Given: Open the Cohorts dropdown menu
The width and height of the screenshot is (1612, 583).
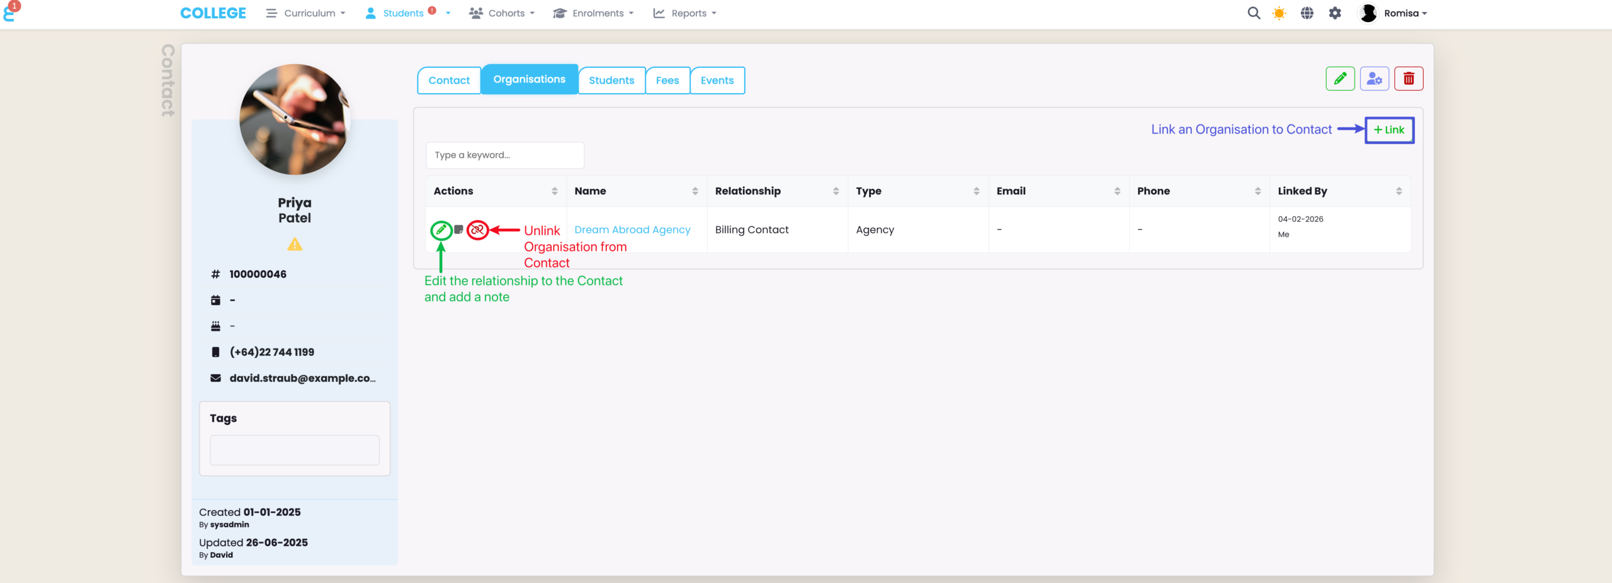Looking at the screenshot, I should coord(502,13).
